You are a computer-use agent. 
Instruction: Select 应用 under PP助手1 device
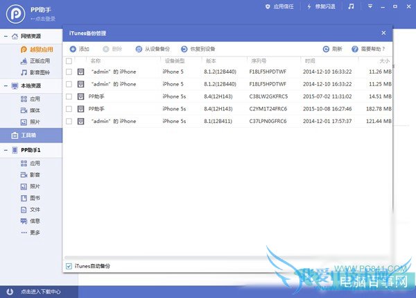(x=31, y=163)
